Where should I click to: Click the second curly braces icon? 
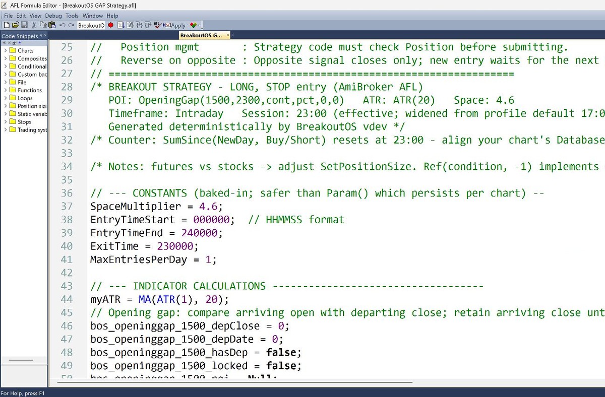(148, 25)
